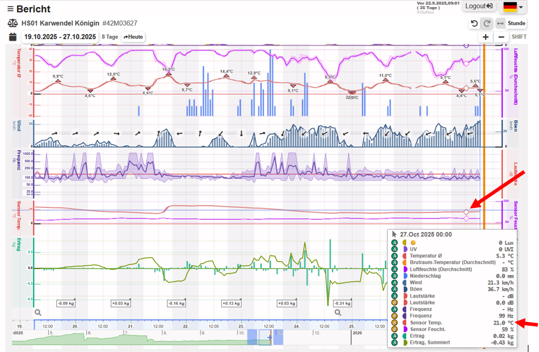Viewport: 539px width, 352px height.
Task: Open the language dropdown with German flag
Action: pos(514,7)
